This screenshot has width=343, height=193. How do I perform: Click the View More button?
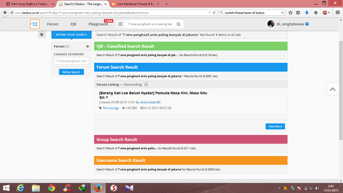(x=275, y=126)
